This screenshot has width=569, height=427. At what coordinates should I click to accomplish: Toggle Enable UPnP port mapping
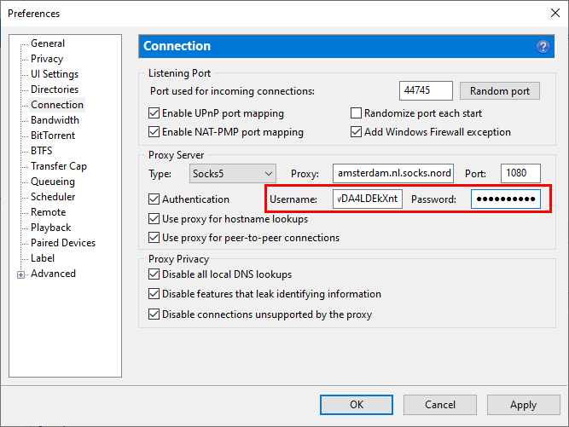[154, 113]
